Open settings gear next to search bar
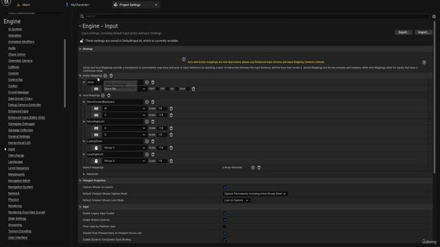440x247 pixels. click(434, 16)
